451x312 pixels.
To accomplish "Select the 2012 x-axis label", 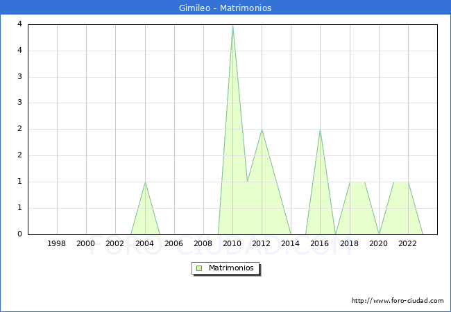I will tap(261, 243).
